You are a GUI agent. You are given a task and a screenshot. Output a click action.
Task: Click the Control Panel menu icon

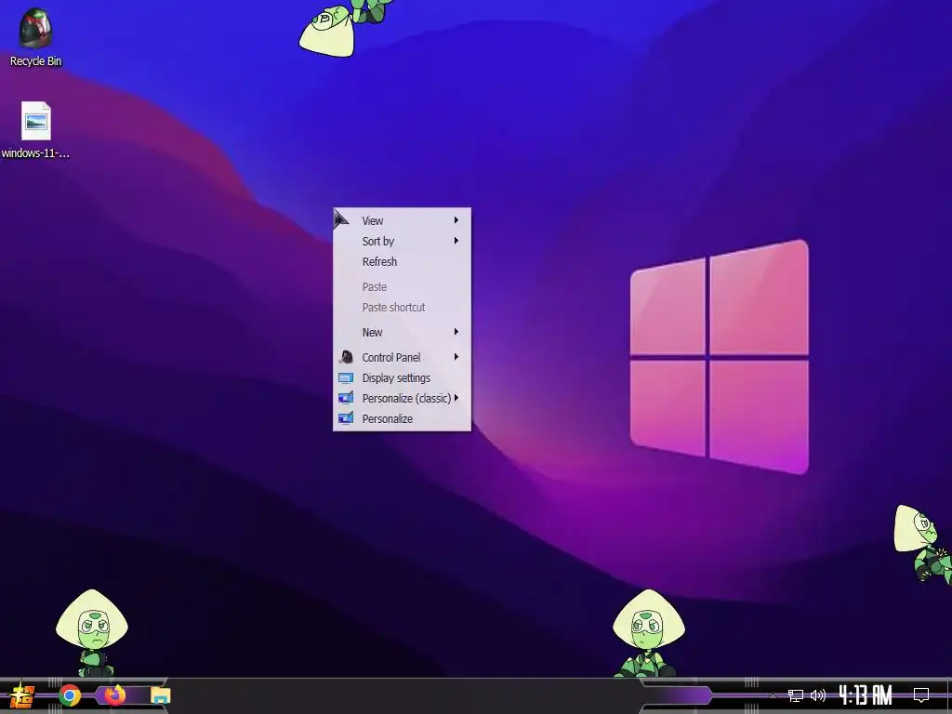346,357
